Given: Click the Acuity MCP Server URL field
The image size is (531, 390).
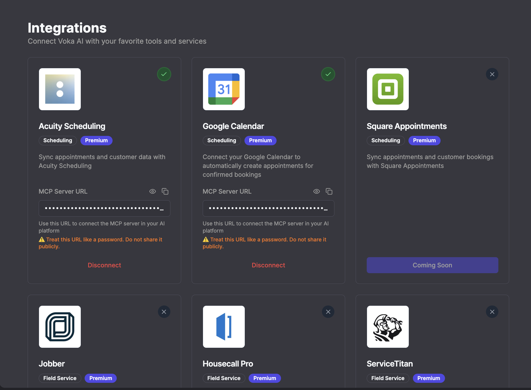Looking at the screenshot, I should click(104, 208).
